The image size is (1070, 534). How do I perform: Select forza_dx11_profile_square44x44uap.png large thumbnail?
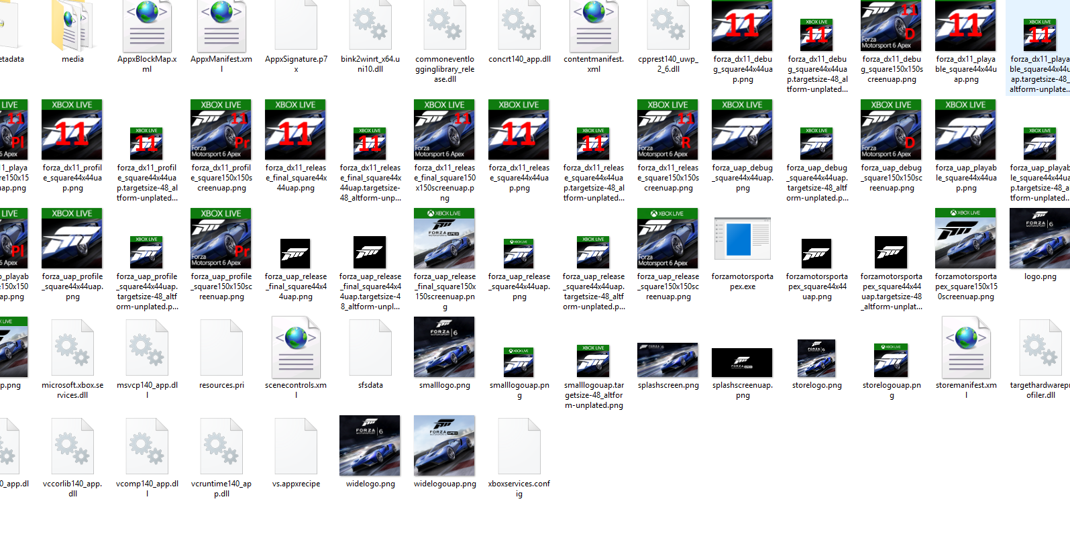coord(72,130)
